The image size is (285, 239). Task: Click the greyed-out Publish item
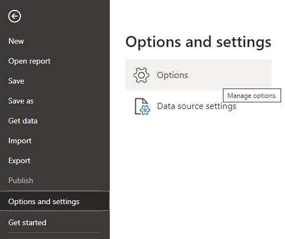pyautogui.click(x=21, y=180)
